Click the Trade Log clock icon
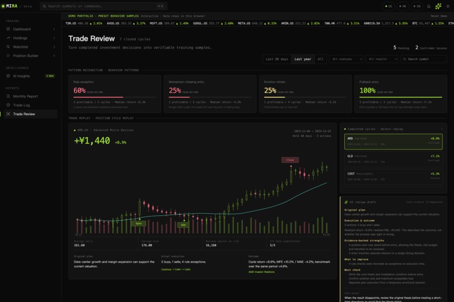 point(8,105)
